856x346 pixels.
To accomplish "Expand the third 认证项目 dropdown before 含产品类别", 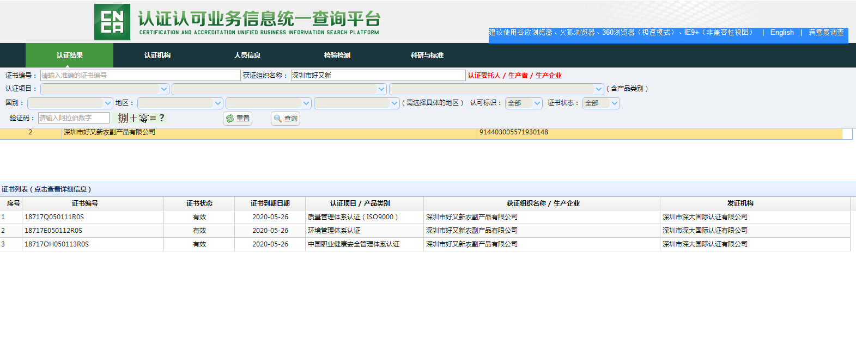I will [x=496, y=89].
